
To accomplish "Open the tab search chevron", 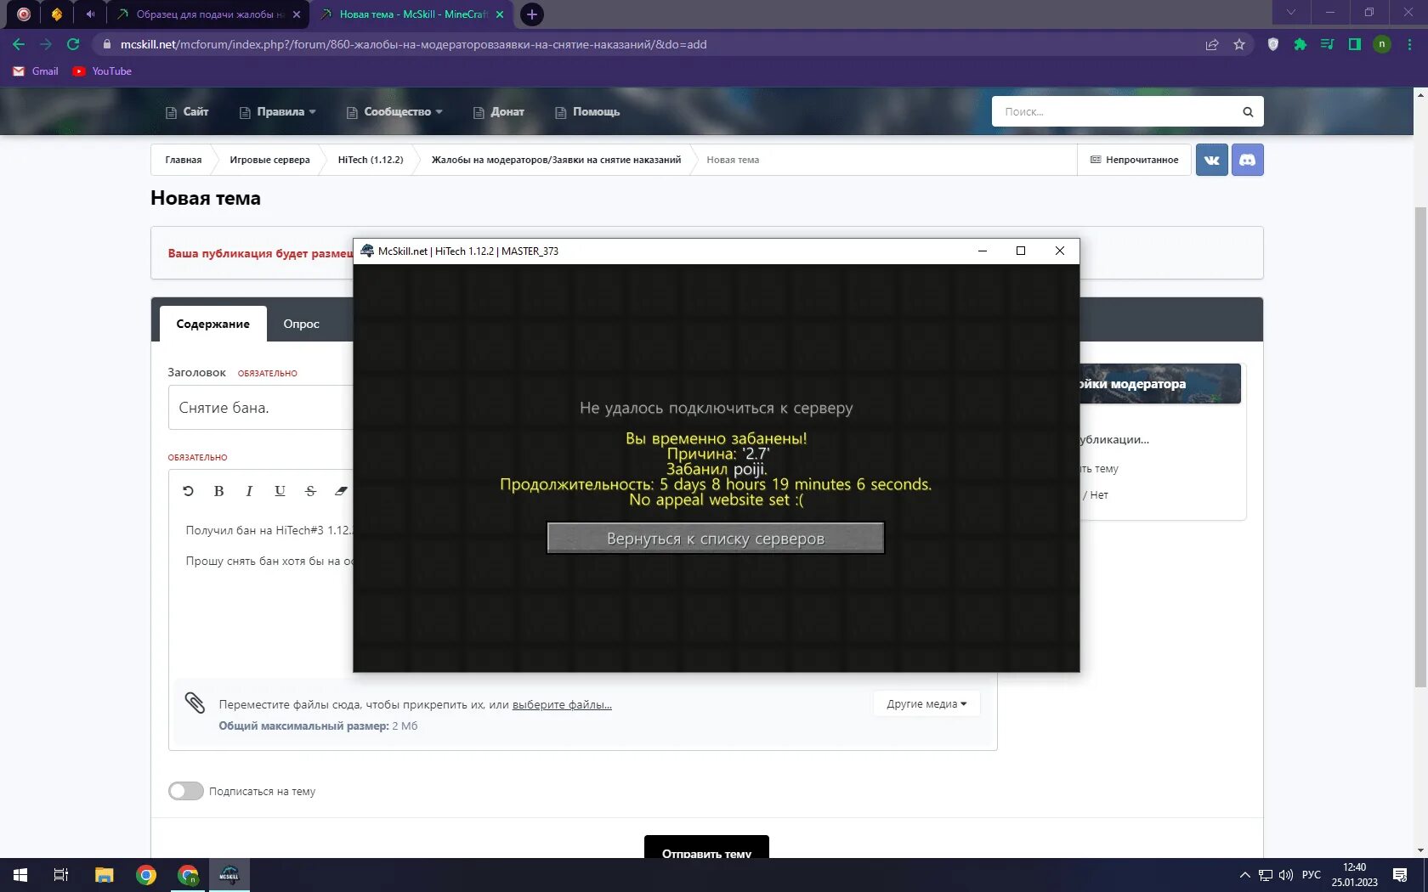I will (1291, 12).
